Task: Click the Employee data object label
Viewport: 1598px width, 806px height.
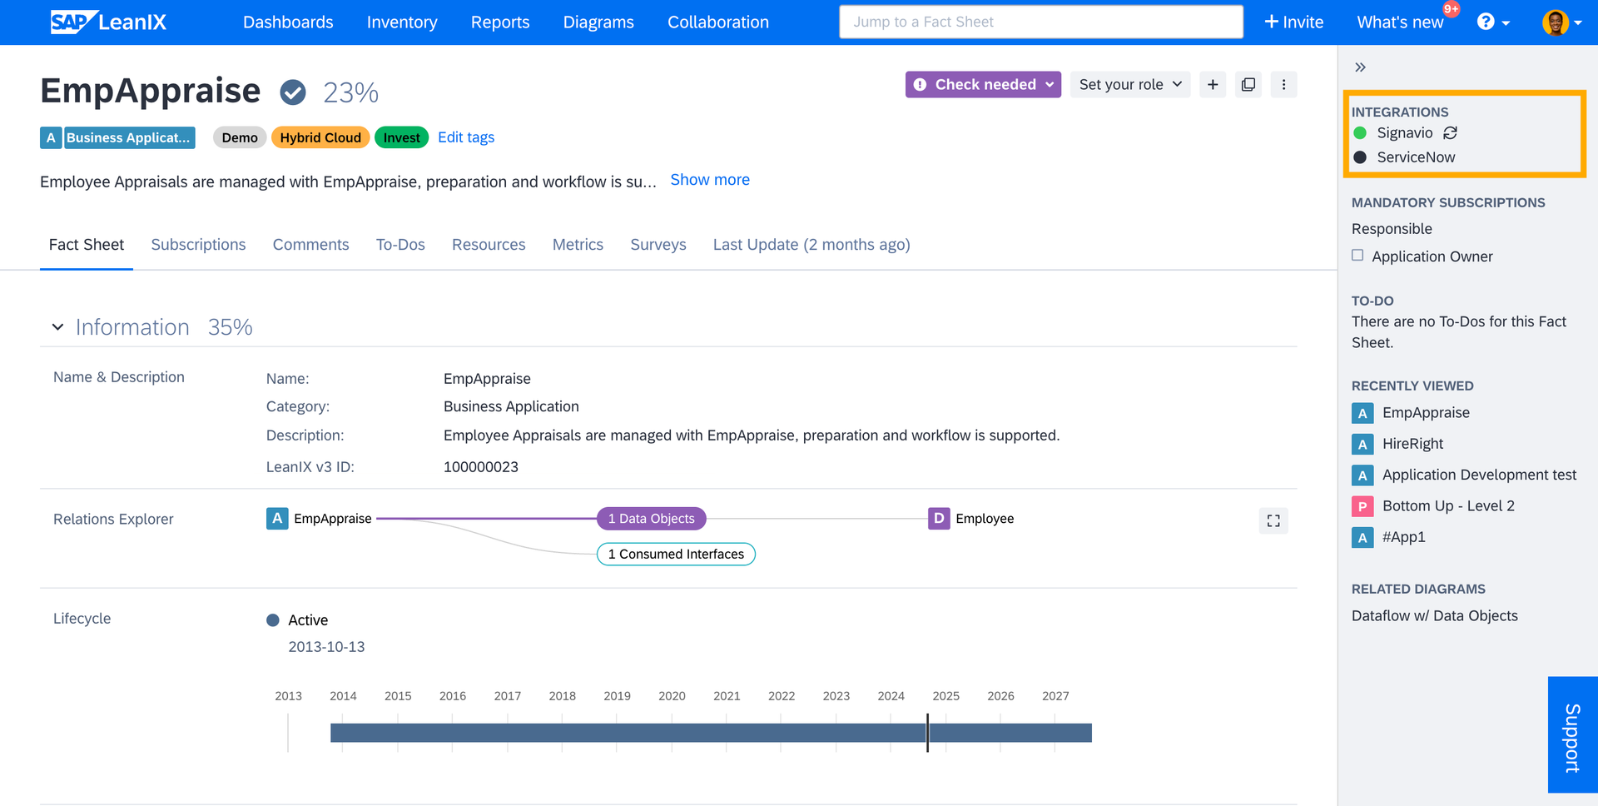Action: (x=985, y=519)
